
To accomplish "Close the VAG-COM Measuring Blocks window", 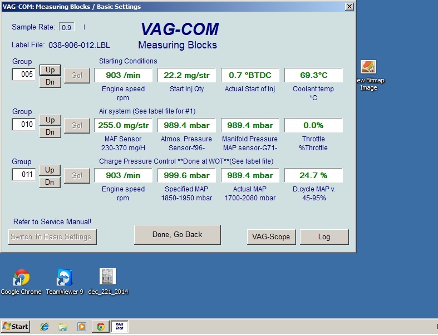I will pos(349,7).
